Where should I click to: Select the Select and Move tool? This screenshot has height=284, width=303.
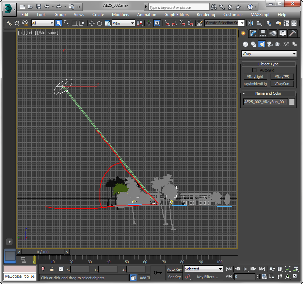click(92, 23)
